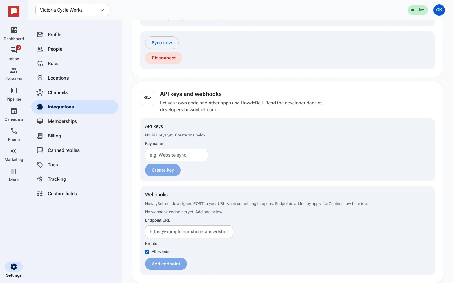The image size is (453, 283).
Task: Click the Webhooks section heading
Action: tap(156, 195)
